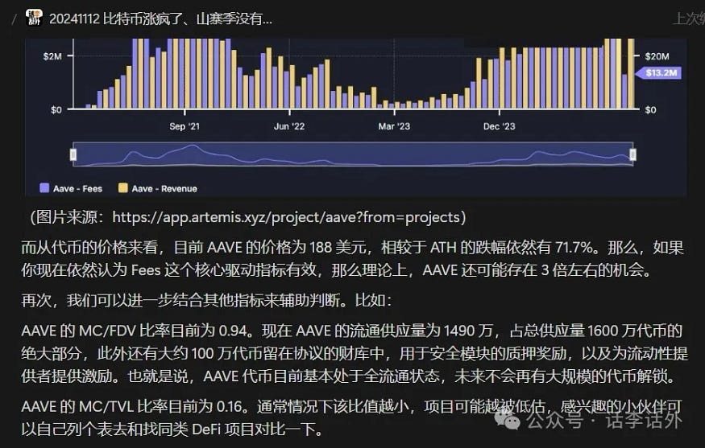Click the yellow Aave Revenue legend swatch
Image resolution: width=705 pixels, height=448 pixels.
pos(122,188)
